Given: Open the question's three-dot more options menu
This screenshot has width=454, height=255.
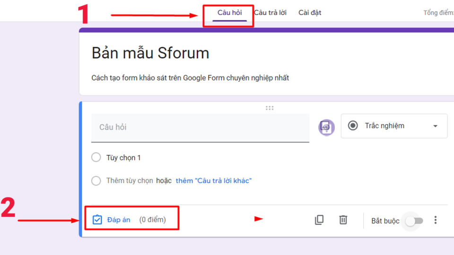Looking at the screenshot, I should point(436,221).
